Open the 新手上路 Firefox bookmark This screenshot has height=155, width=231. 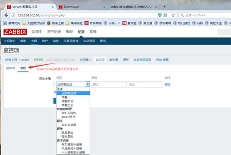55,23
